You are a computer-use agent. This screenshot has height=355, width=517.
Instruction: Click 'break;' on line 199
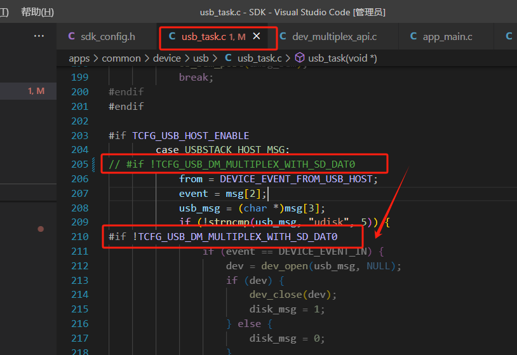(x=196, y=77)
